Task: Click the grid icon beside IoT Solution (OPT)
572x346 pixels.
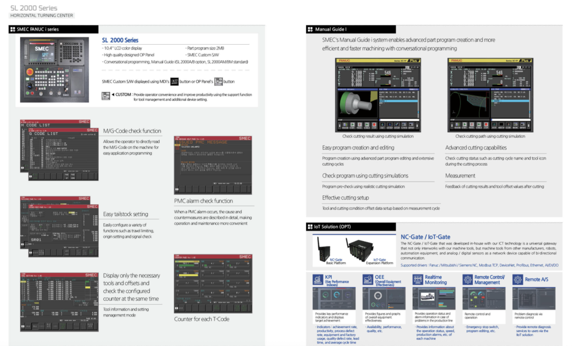Action: tap(311, 227)
